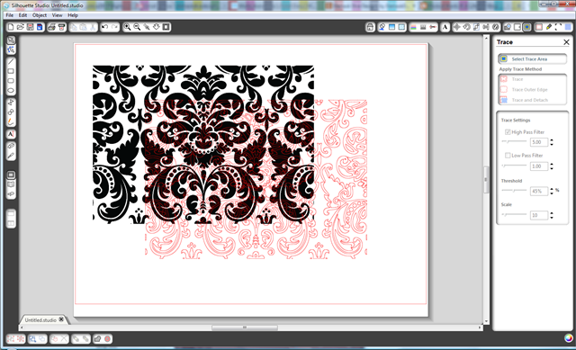Open the Object menu
576x350 pixels.
point(40,15)
